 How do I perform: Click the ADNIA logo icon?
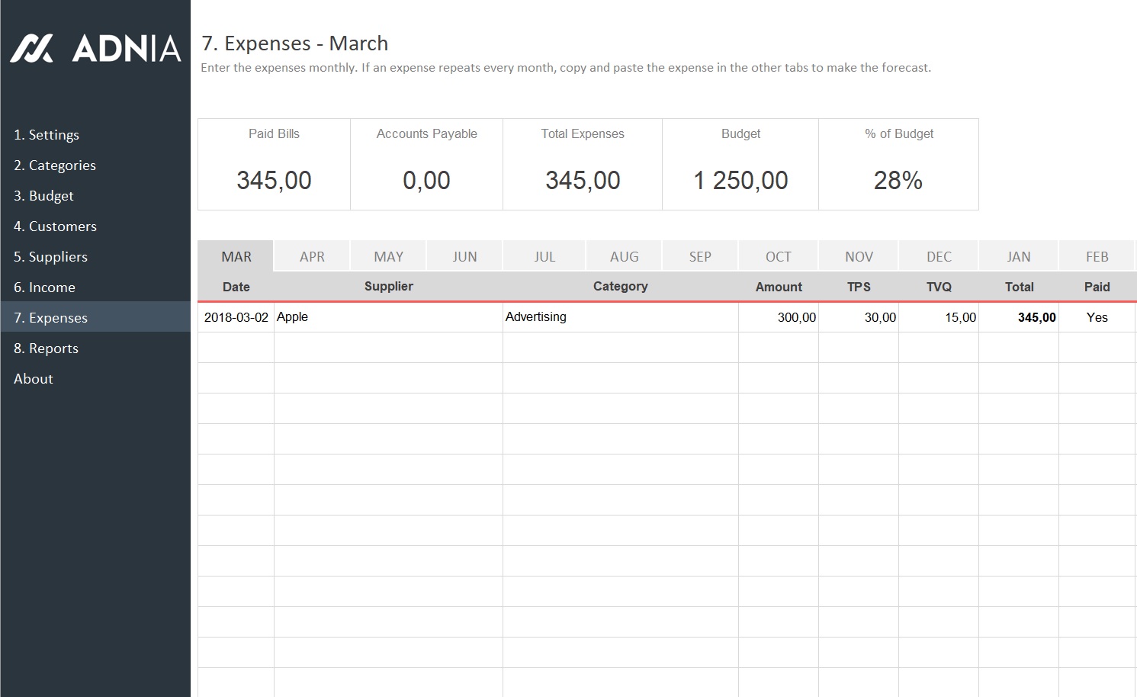(x=31, y=48)
